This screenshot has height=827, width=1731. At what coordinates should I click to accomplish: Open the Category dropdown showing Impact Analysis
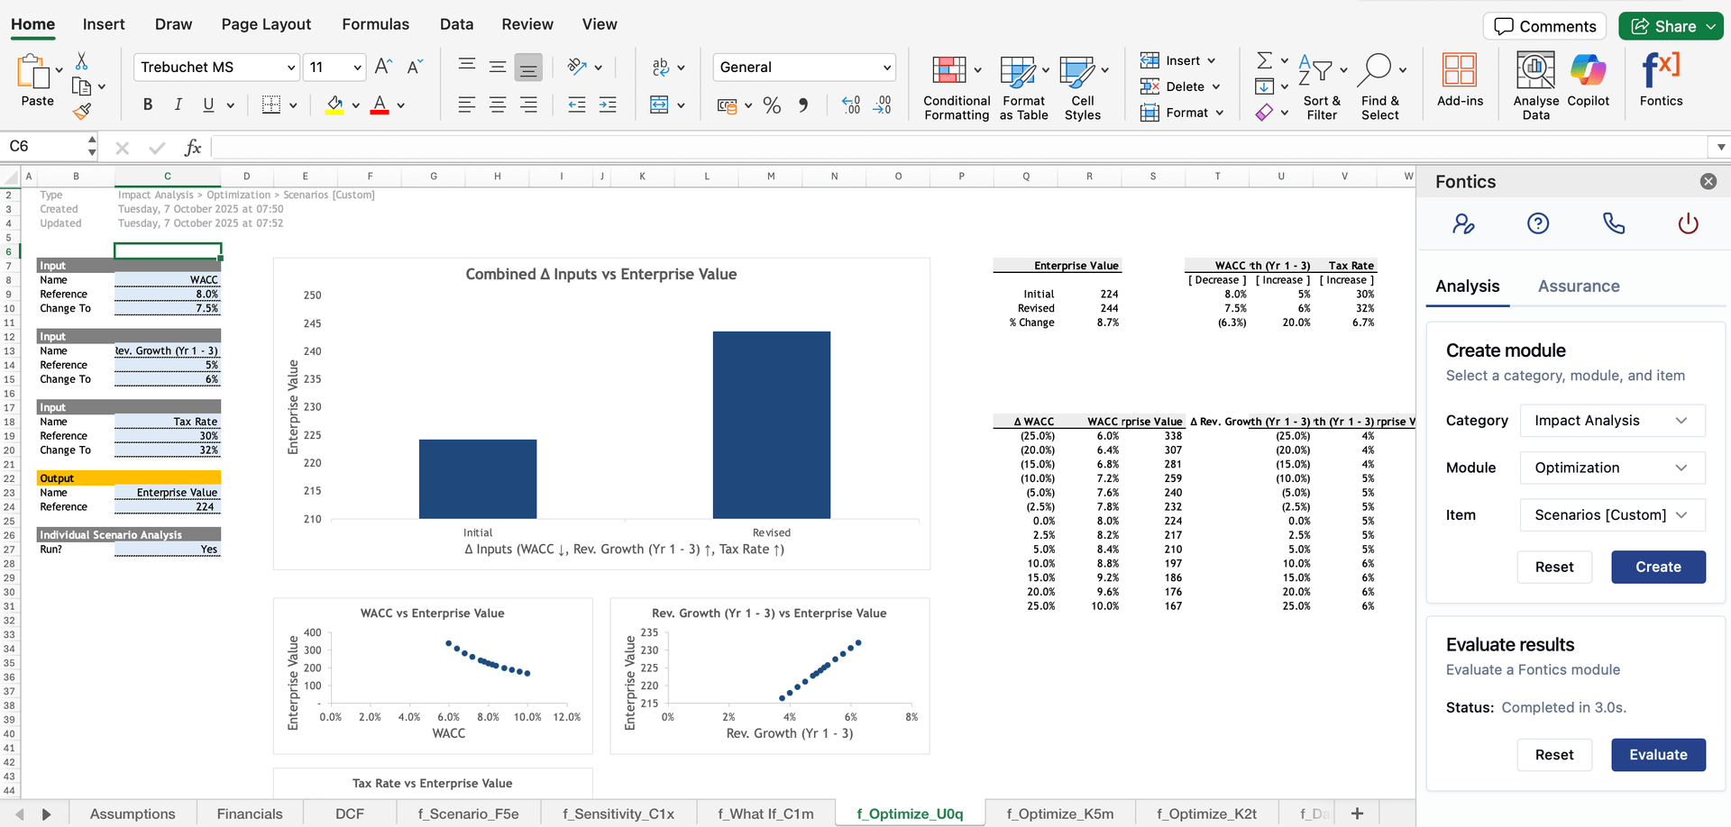(x=1612, y=420)
